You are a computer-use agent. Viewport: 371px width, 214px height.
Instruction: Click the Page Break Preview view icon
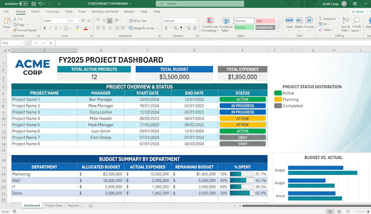pyautogui.click(x=348, y=212)
